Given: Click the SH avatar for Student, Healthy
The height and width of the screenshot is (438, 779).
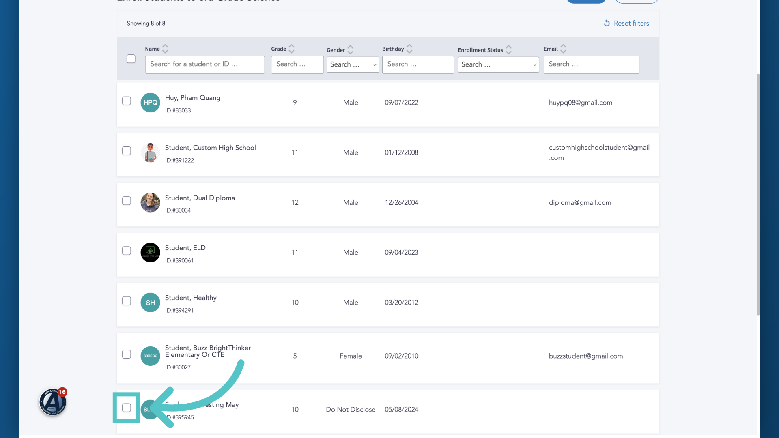Looking at the screenshot, I should (x=150, y=303).
